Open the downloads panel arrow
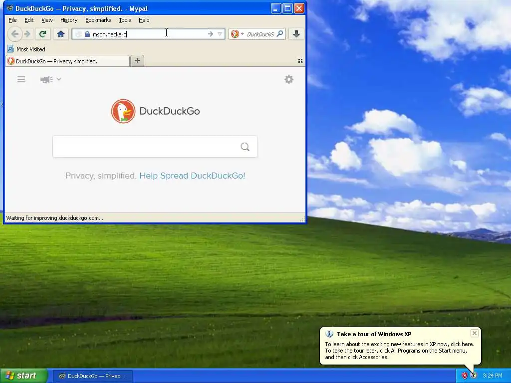Screen dimensions: 511x383 [x=296, y=34]
